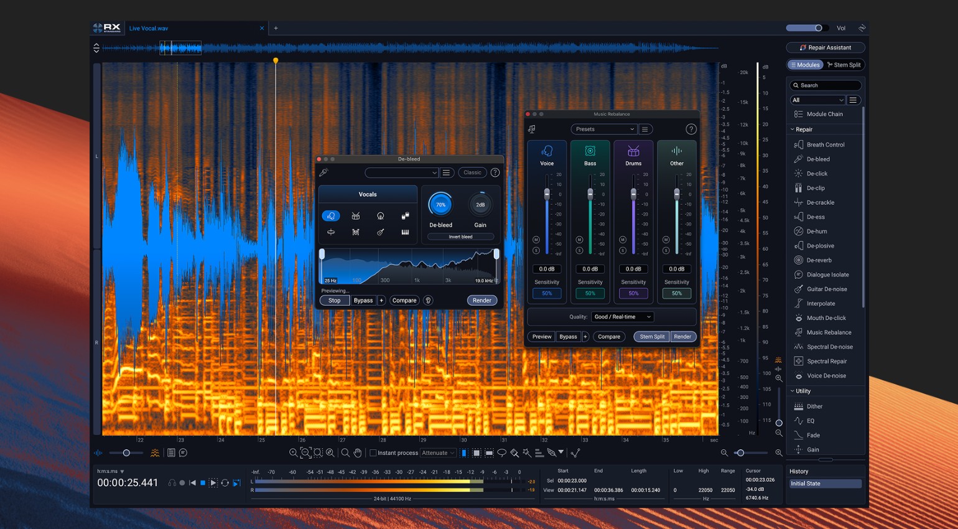Screen dimensions: 958x529
Task: Select the keyboard instrument icon in De-bleed
Action: 404,232
